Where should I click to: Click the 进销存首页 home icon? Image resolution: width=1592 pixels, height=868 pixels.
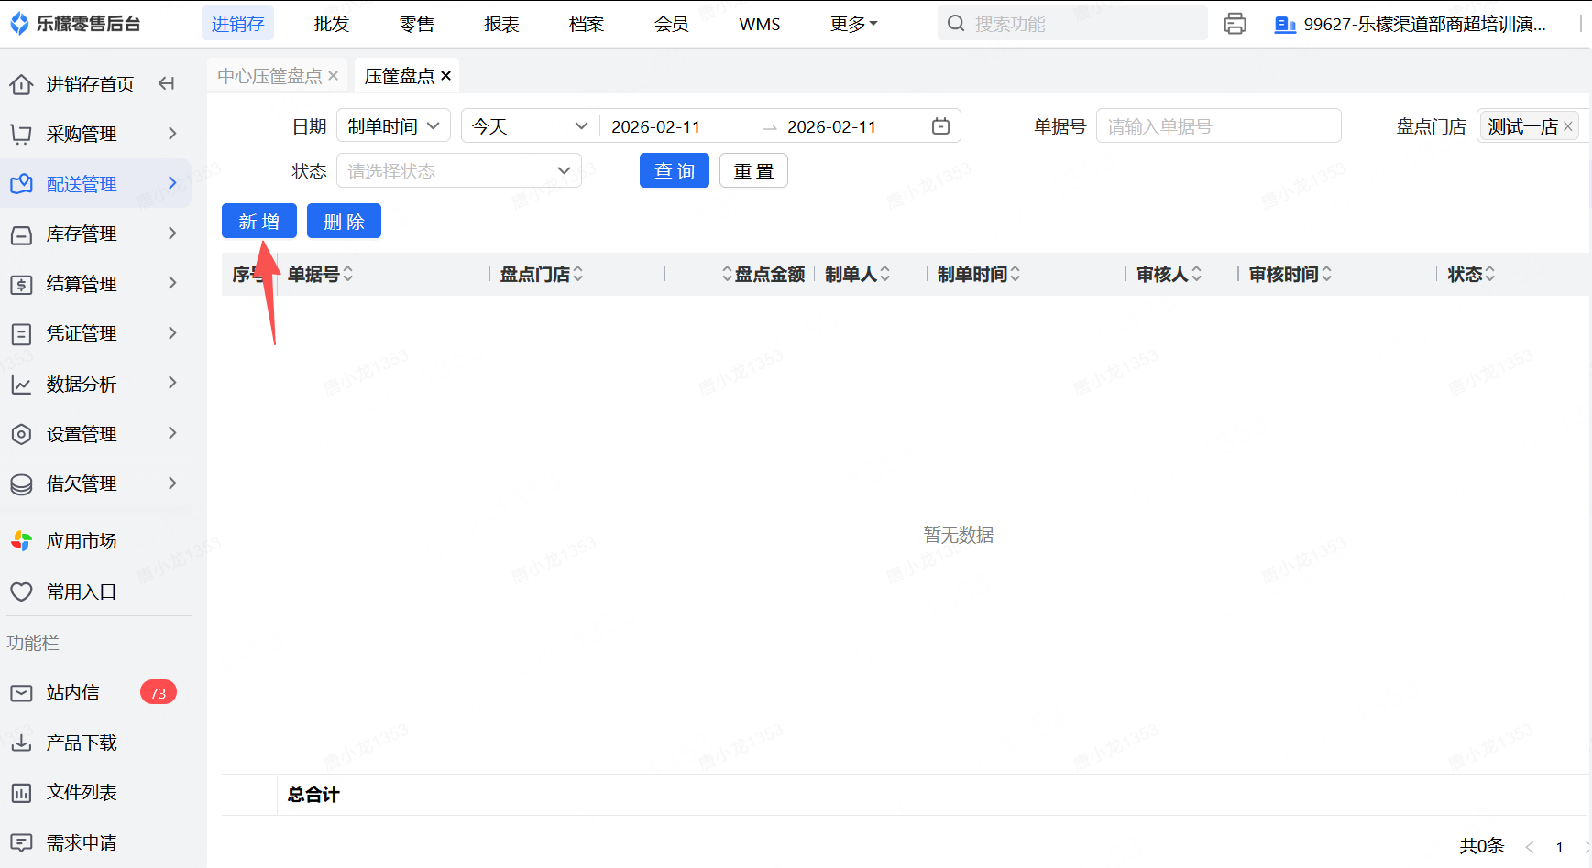(21, 84)
